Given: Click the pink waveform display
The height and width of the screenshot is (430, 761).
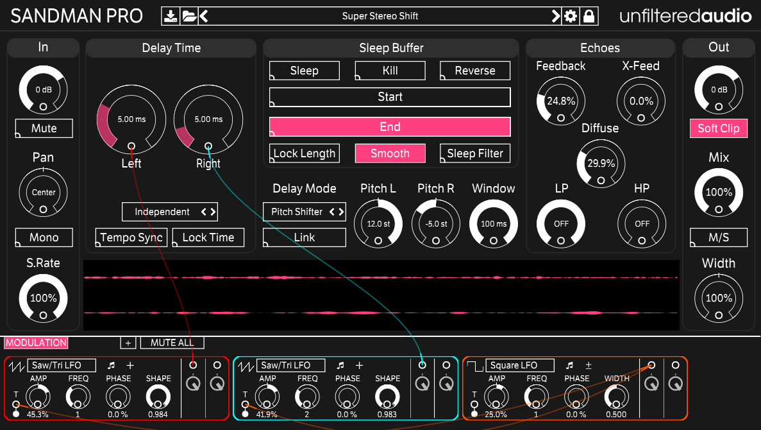Looking at the screenshot, I should pos(381,295).
